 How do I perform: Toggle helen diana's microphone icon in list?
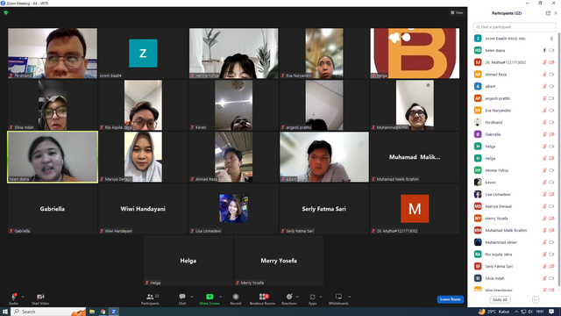544,51
